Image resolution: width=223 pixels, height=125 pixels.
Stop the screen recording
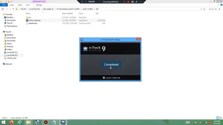(x=128, y=2)
